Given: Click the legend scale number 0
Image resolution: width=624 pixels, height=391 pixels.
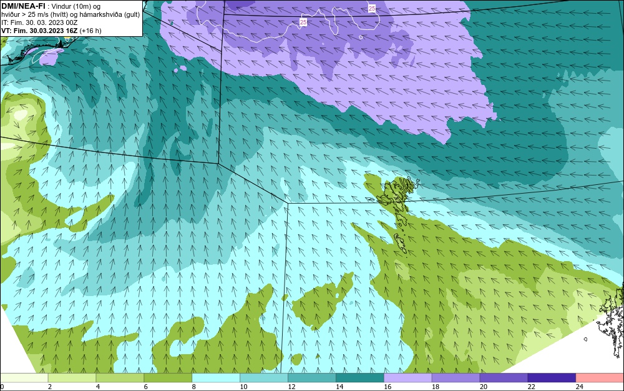Looking at the screenshot, I should click(2, 387).
